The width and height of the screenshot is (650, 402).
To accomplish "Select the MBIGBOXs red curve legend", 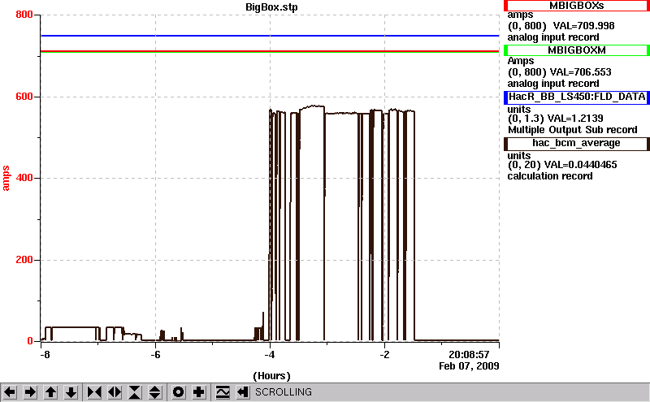I will [576, 6].
